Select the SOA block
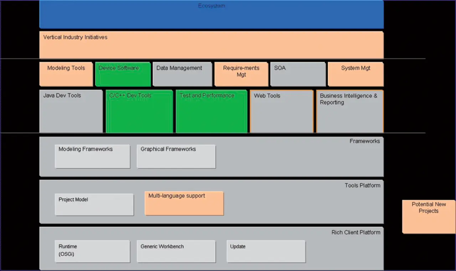Screen dimensions: 456x271 (x=298, y=74)
